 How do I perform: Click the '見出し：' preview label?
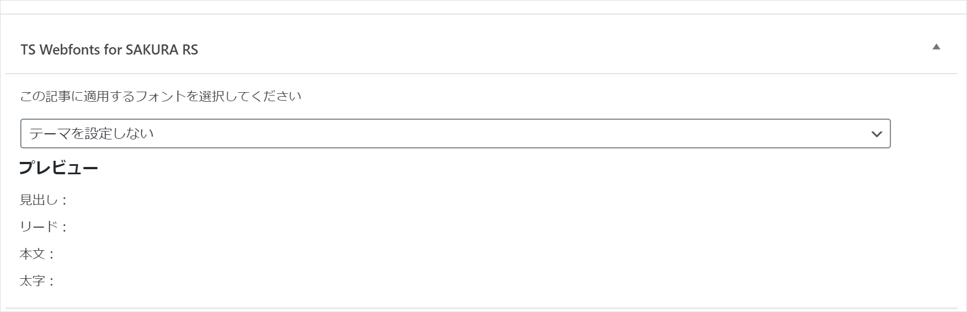[44, 200]
